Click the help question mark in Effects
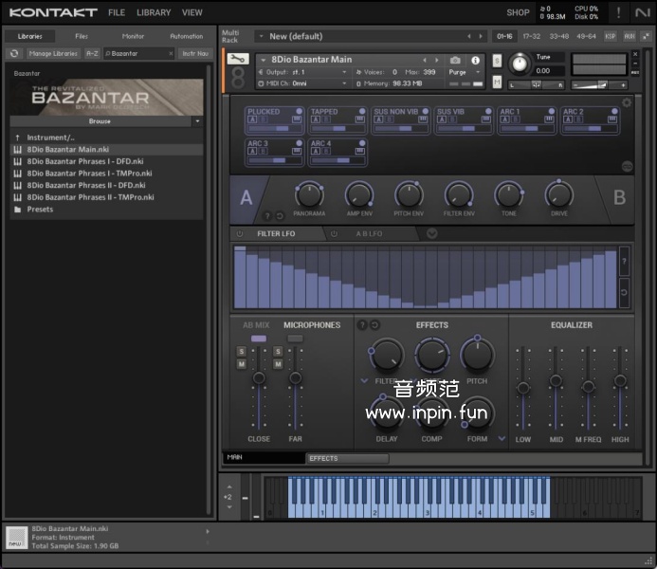Screen dimensions: 657x569 [361, 325]
